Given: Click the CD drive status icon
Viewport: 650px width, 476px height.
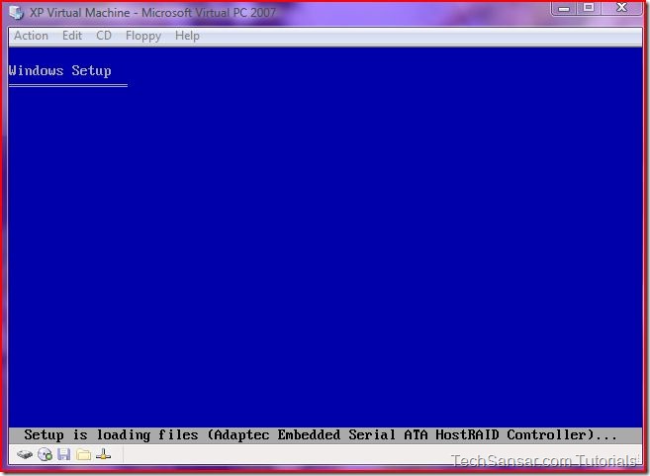Looking at the screenshot, I should 45,454.
